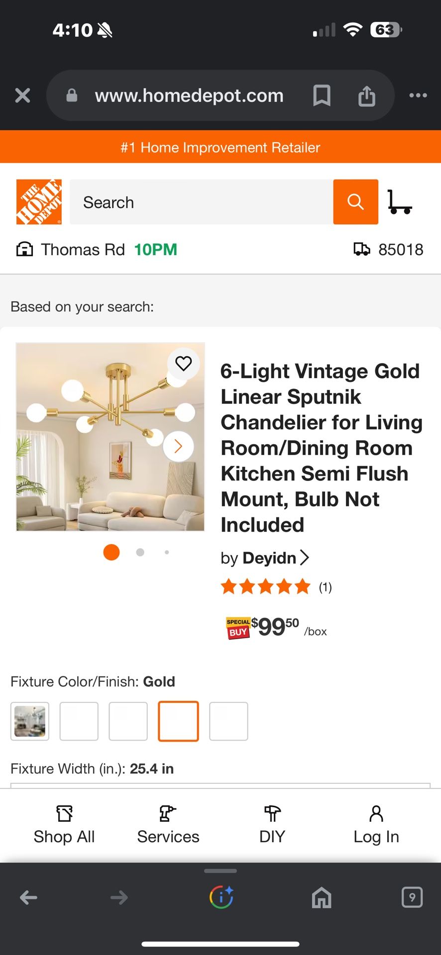
Task: Tap the Home Depot logo
Action: click(x=39, y=202)
